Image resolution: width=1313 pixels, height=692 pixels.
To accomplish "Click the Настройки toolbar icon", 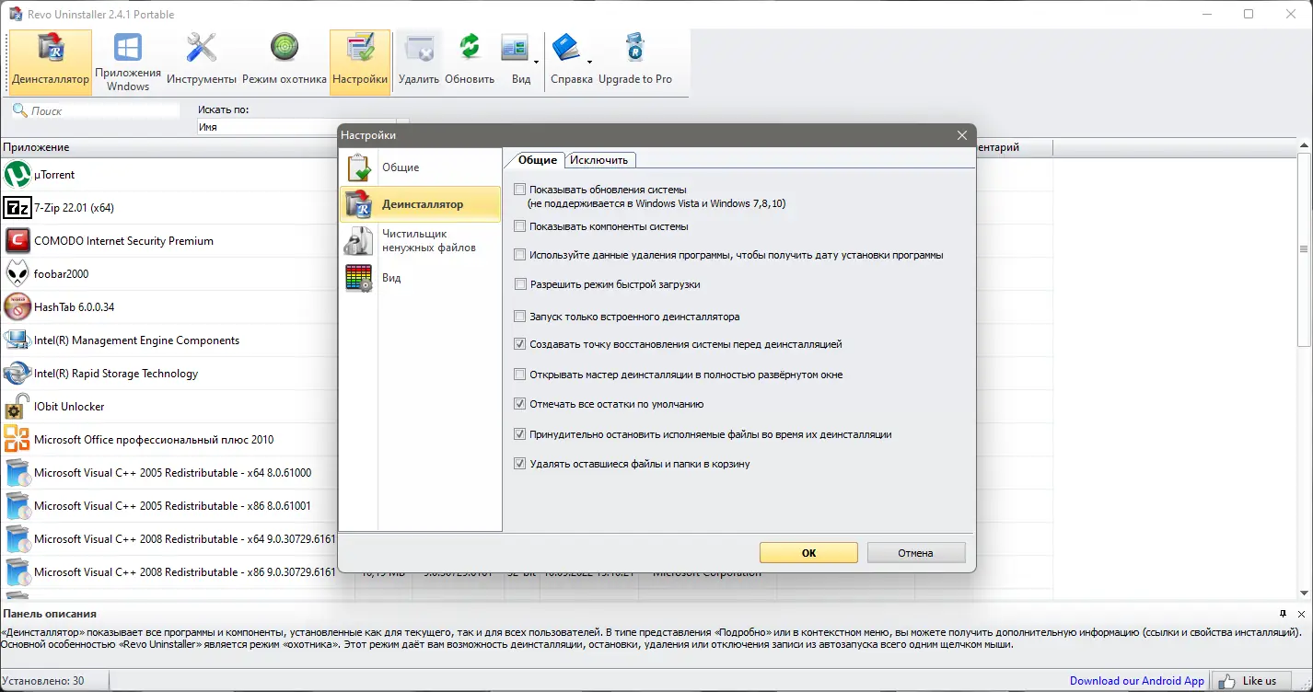I will pyautogui.click(x=360, y=62).
